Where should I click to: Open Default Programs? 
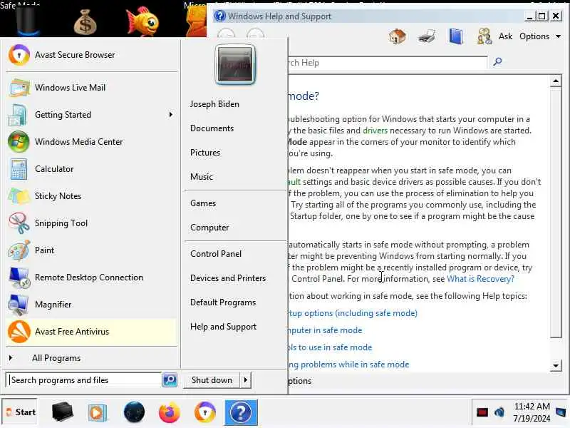[223, 302]
